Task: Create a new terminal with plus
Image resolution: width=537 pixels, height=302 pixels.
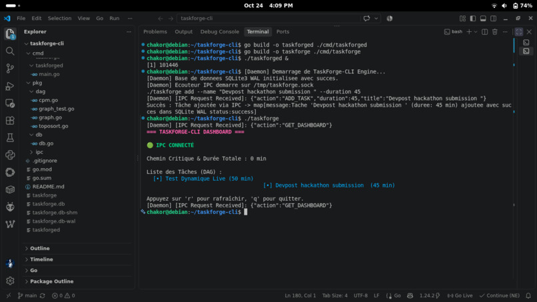Action: [469, 32]
